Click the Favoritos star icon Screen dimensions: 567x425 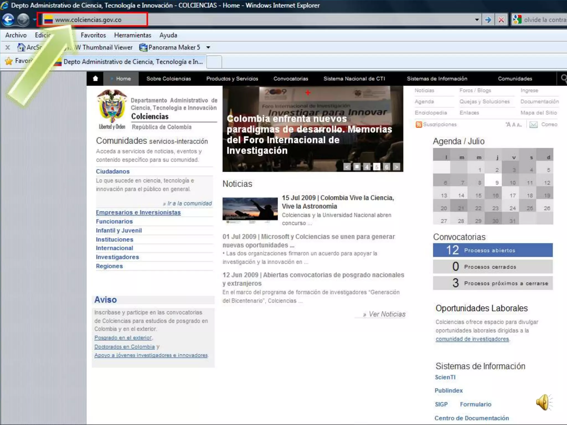(9, 61)
